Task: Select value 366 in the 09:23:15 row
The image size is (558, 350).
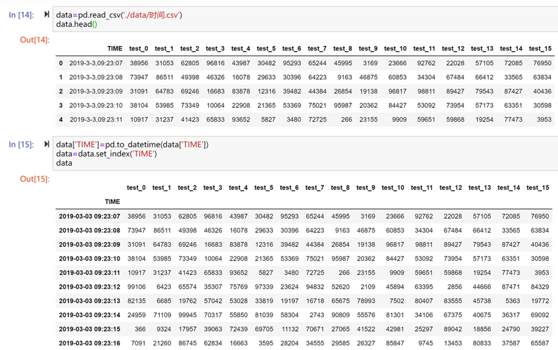Action: coord(140,329)
